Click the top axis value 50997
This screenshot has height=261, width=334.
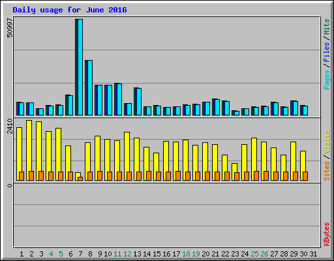point(10,27)
